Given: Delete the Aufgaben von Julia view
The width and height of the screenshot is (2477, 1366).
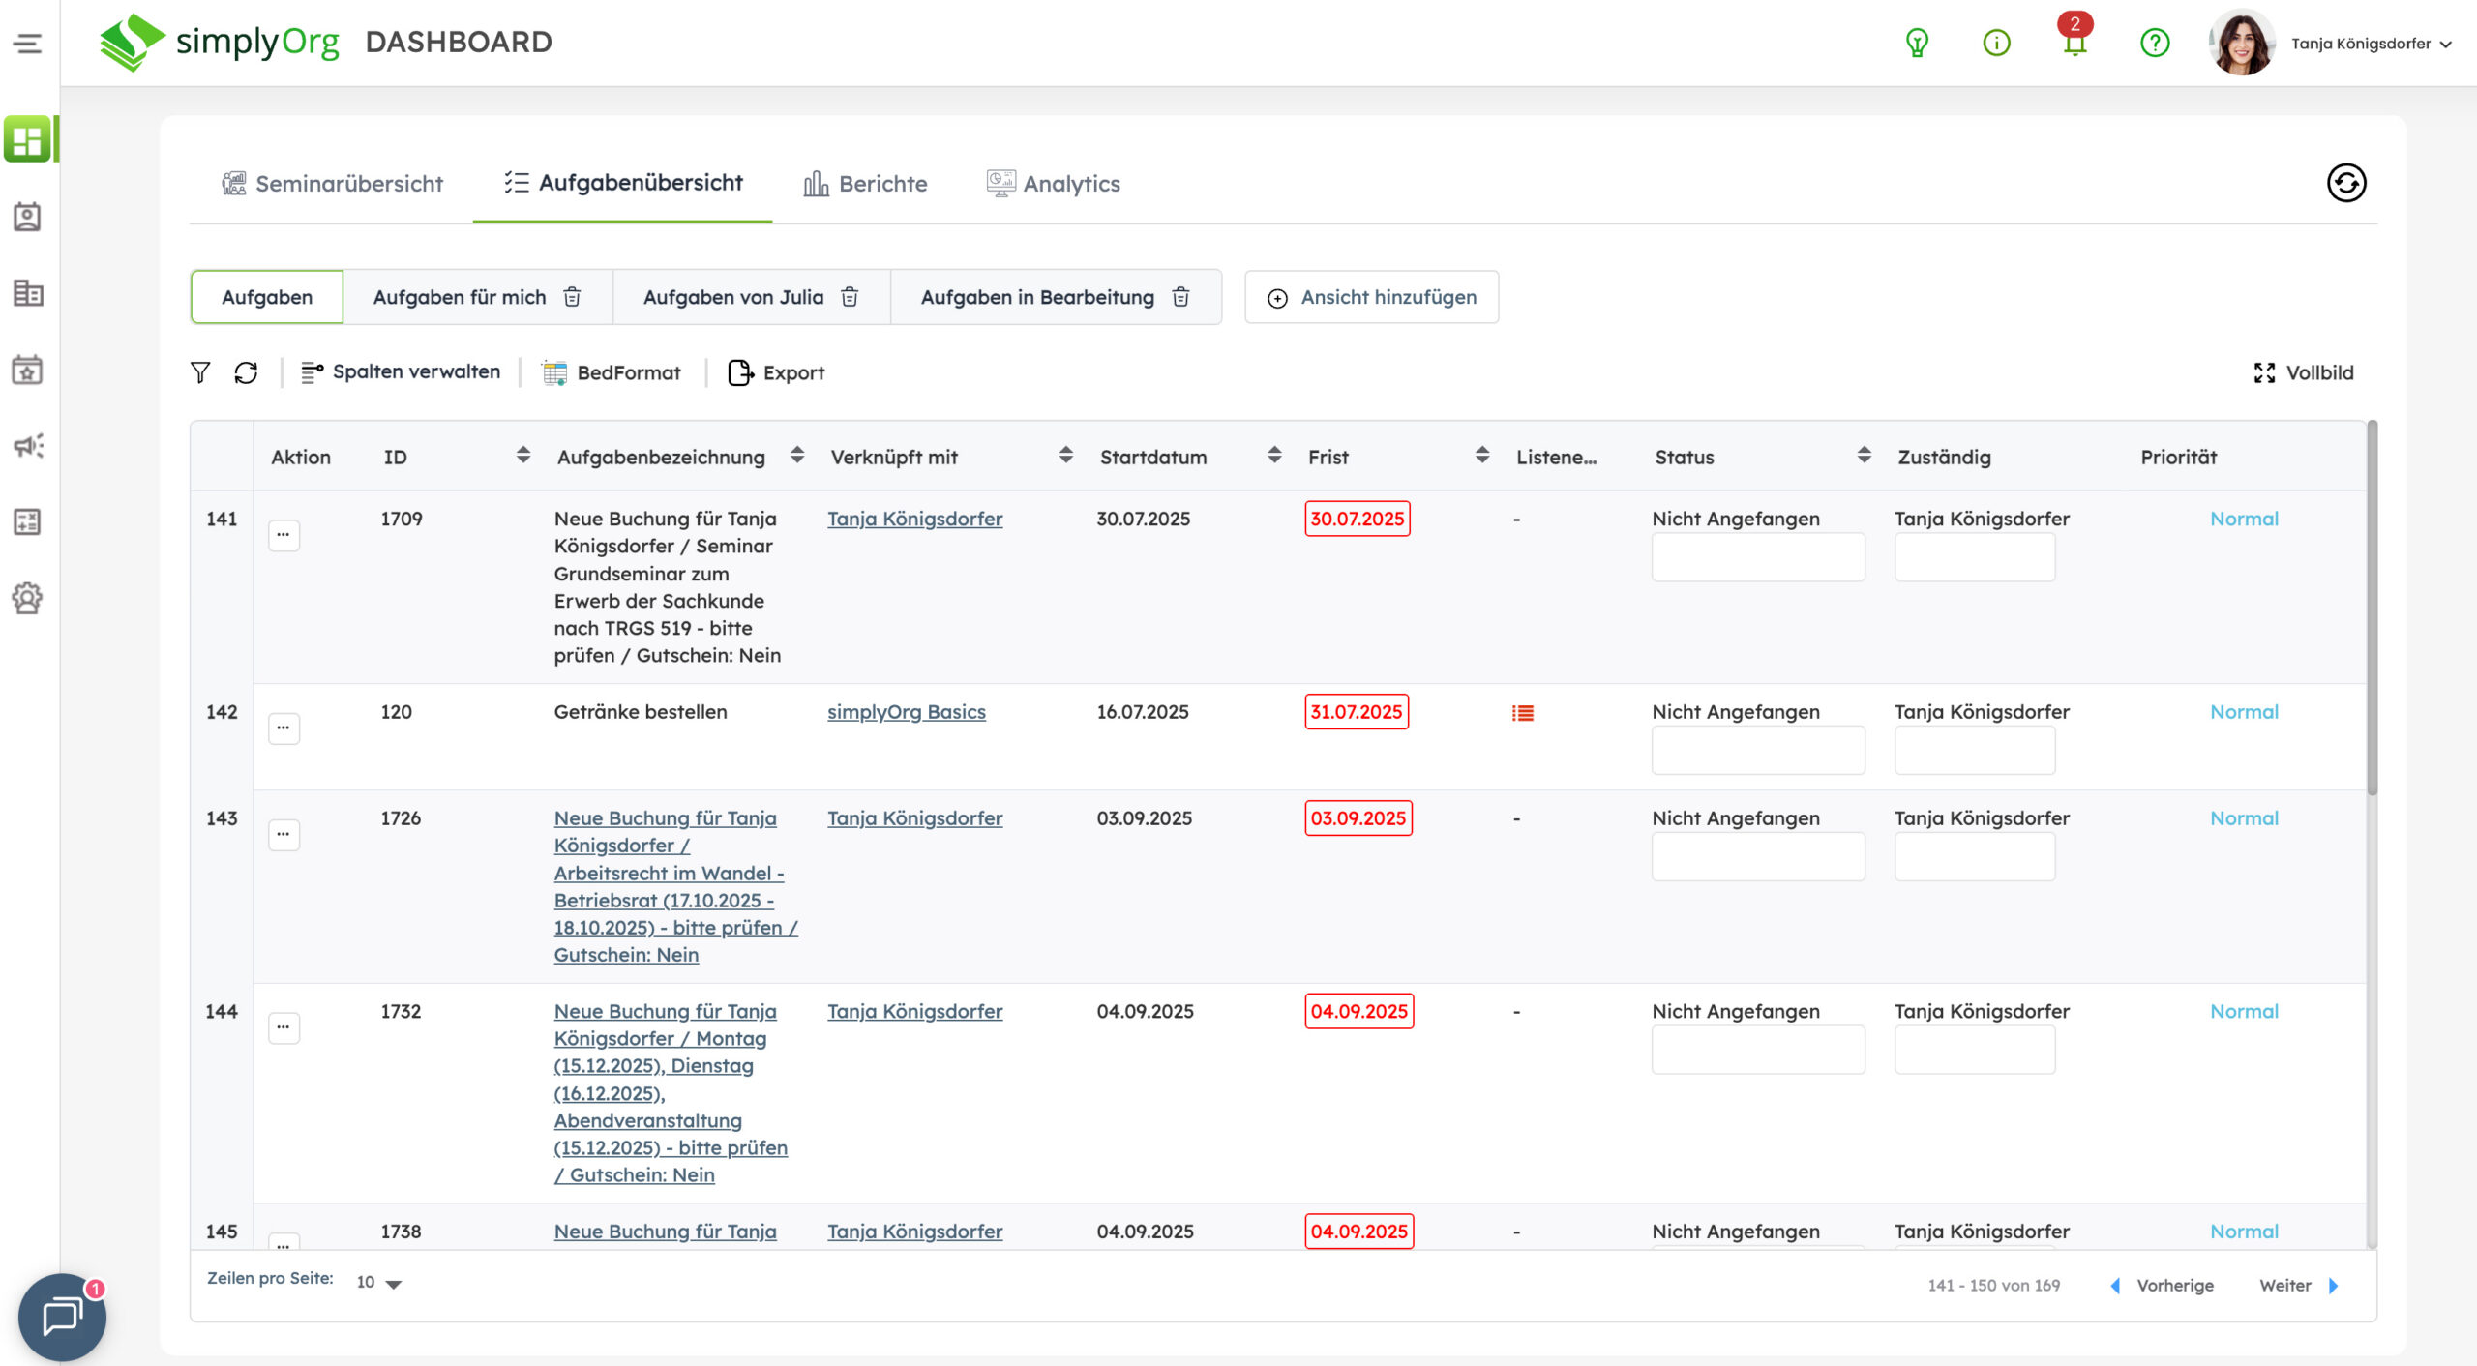Looking at the screenshot, I should tap(850, 297).
